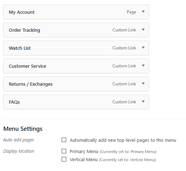Tick the Vertical Menu display location checkbox

(x=64, y=159)
